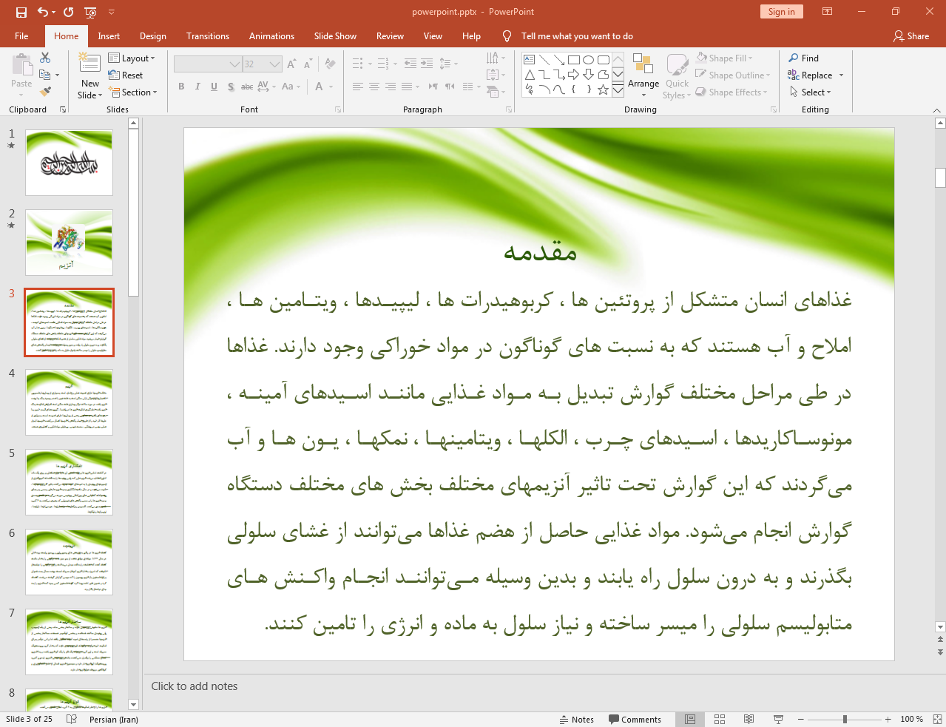Zoom in with the plus button

coord(888,719)
